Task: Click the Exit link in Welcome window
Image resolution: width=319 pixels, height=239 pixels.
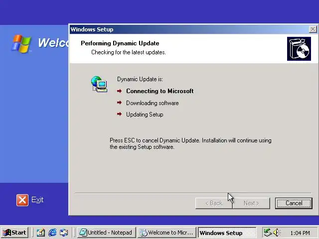Action: coord(37,200)
